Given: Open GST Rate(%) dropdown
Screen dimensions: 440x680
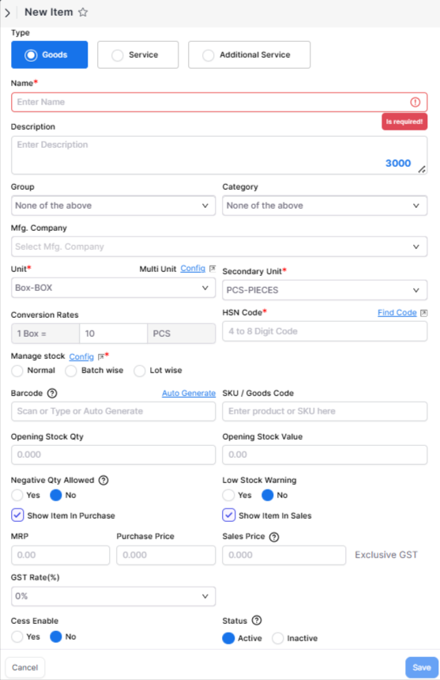Looking at the screenshot, I should 113,596.
